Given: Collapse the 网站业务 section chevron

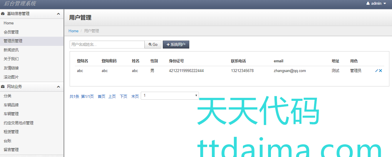Looking at the screenshot, I should 58,87.
